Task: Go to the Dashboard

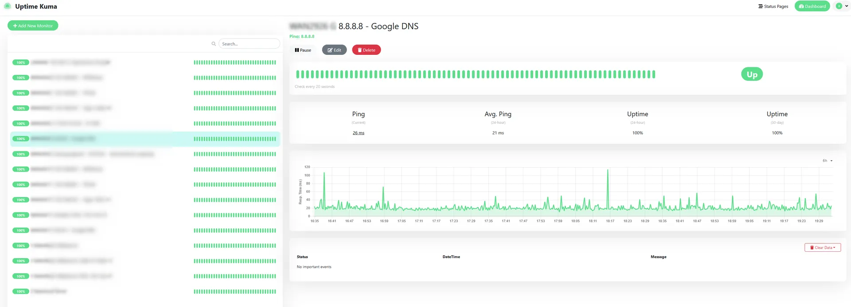Action: click(812, 6)
